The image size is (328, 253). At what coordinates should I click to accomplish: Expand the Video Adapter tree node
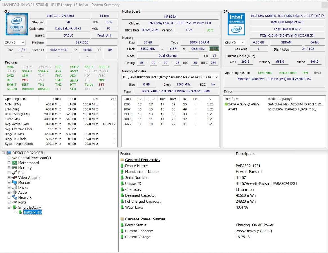[9, 177]
